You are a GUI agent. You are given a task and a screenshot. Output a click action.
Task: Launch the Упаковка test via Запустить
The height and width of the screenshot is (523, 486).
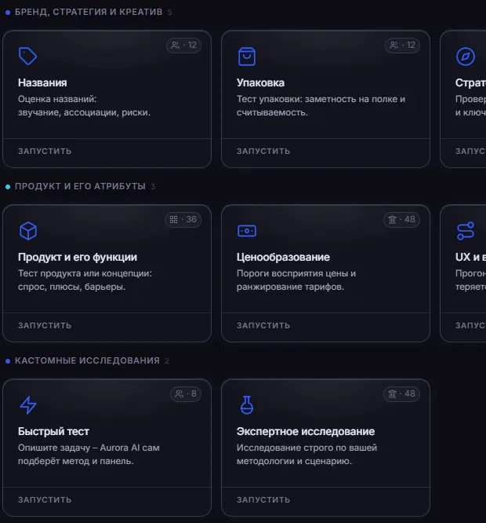(263, 151)
